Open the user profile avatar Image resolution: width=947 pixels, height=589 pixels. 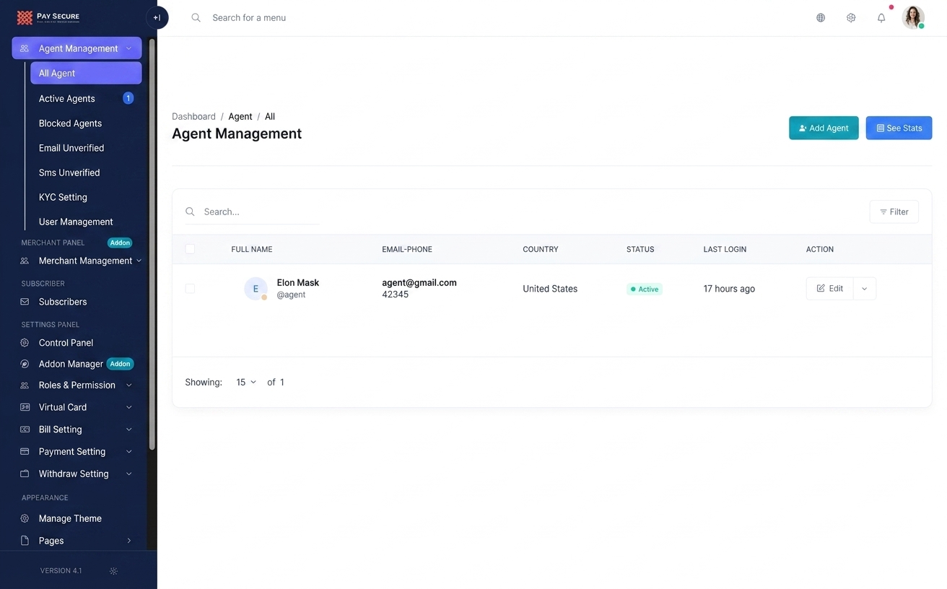913,17
